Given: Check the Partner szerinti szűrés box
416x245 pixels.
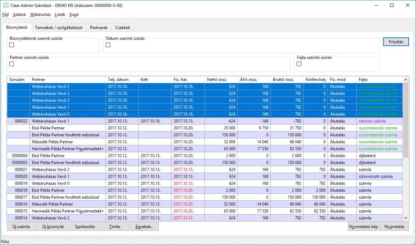Looking at the screenshot, I should tap(12, 64).
